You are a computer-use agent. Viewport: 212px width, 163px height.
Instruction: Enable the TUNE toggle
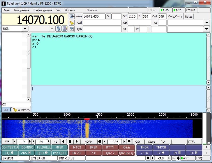(191, 10)
